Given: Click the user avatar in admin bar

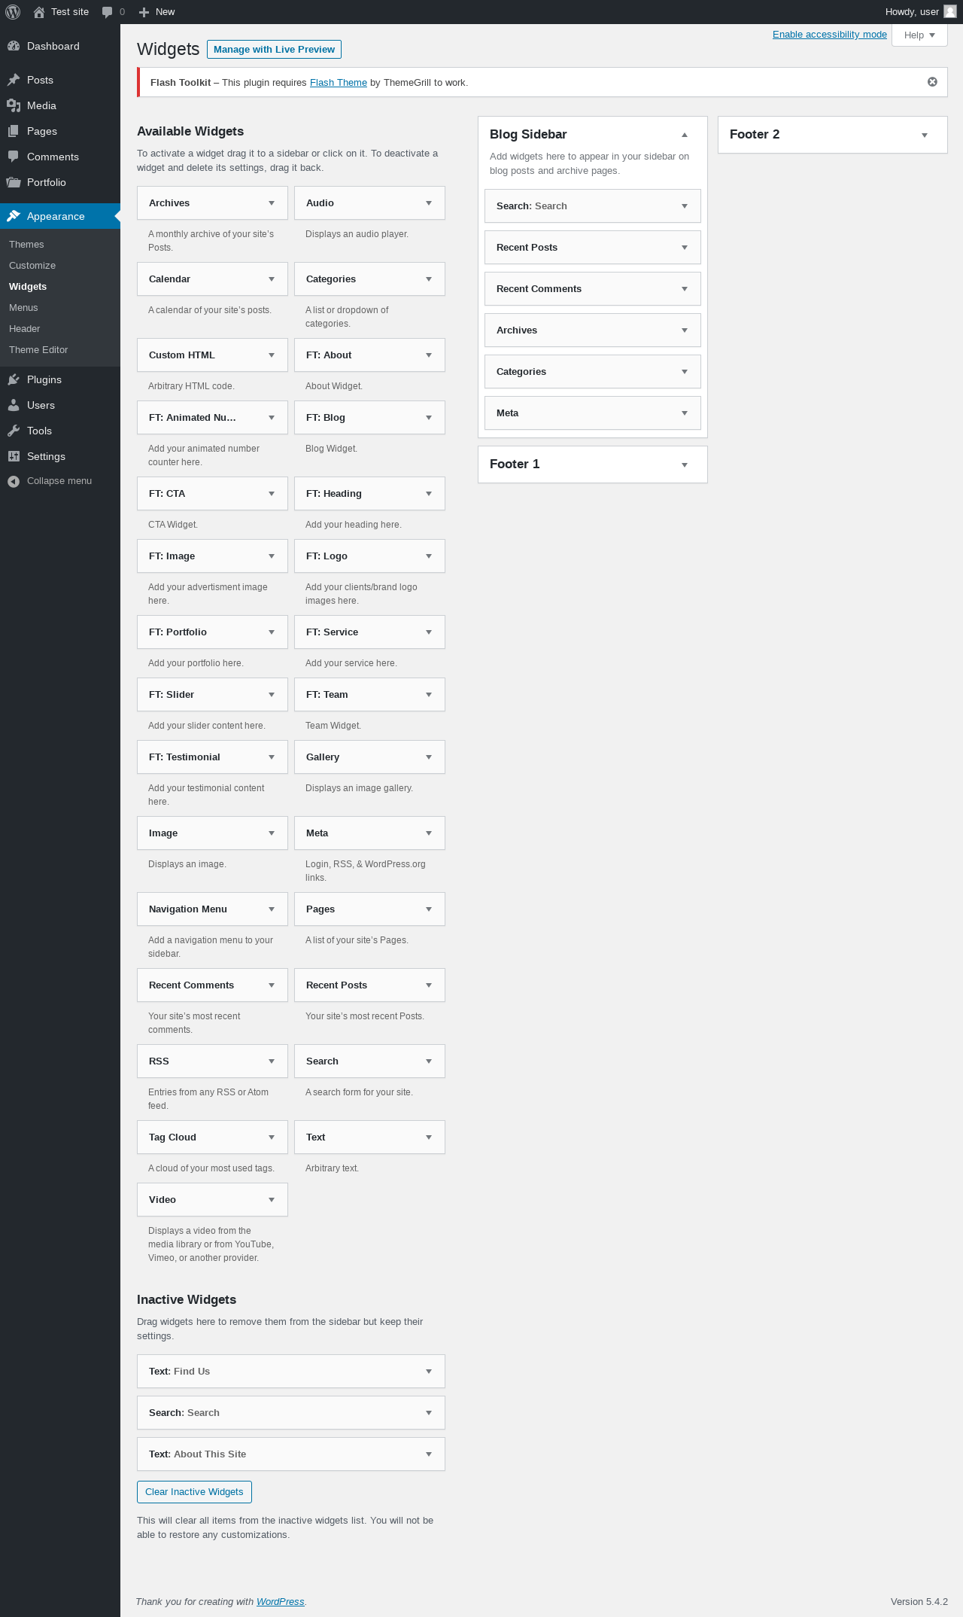Looking at the screenshot, I should click(x=950, y=11).
